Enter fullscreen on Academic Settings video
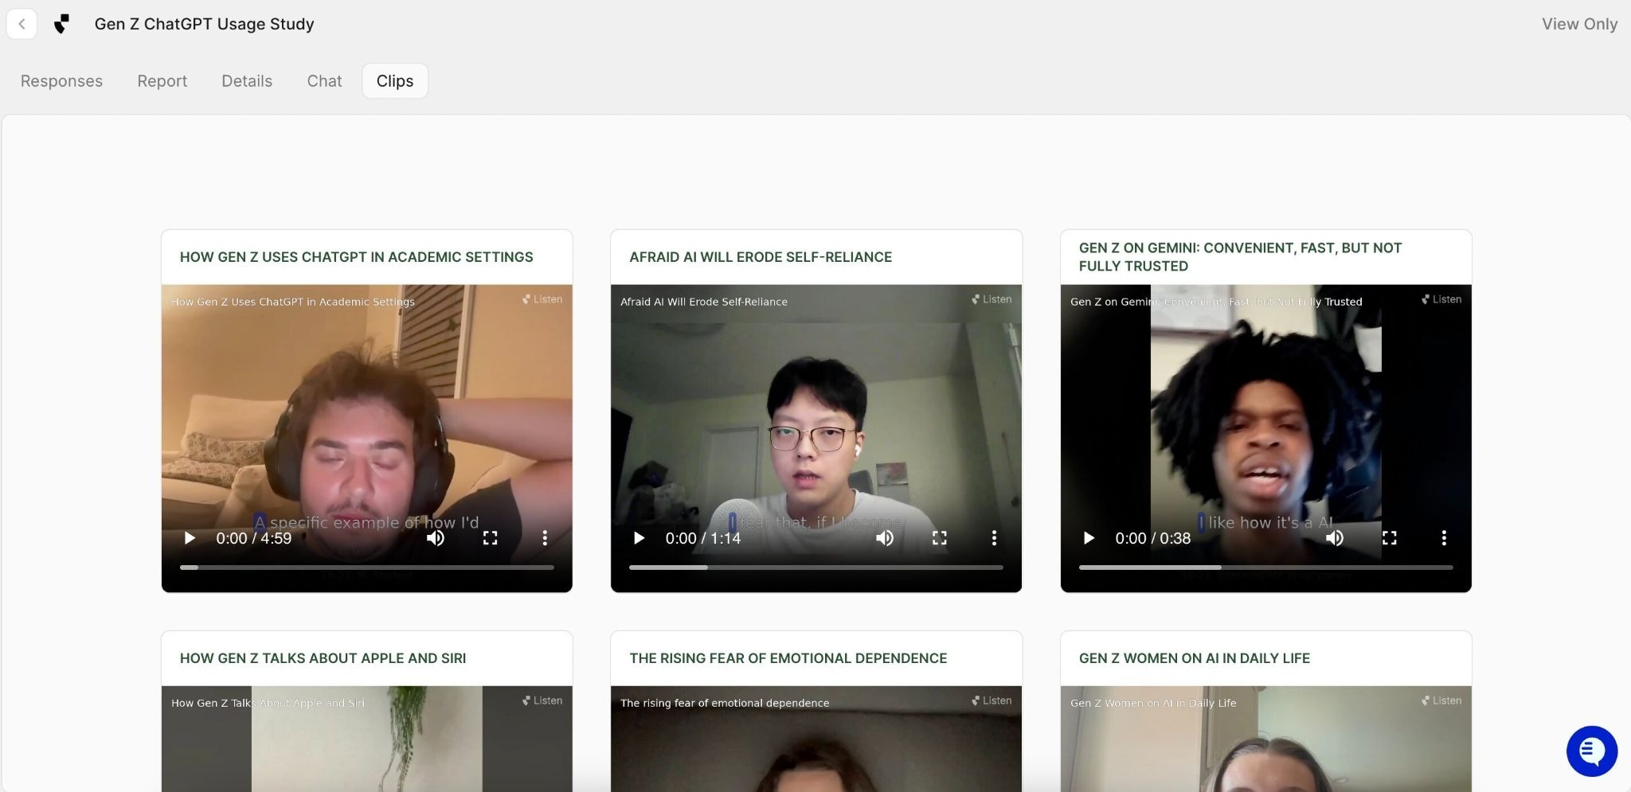Image resolution: width=1631 pixels, height=792 pixels. [491, 538]
